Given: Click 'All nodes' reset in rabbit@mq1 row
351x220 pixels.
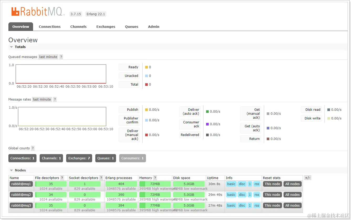Looking at the screenshot, I should 292,184.
